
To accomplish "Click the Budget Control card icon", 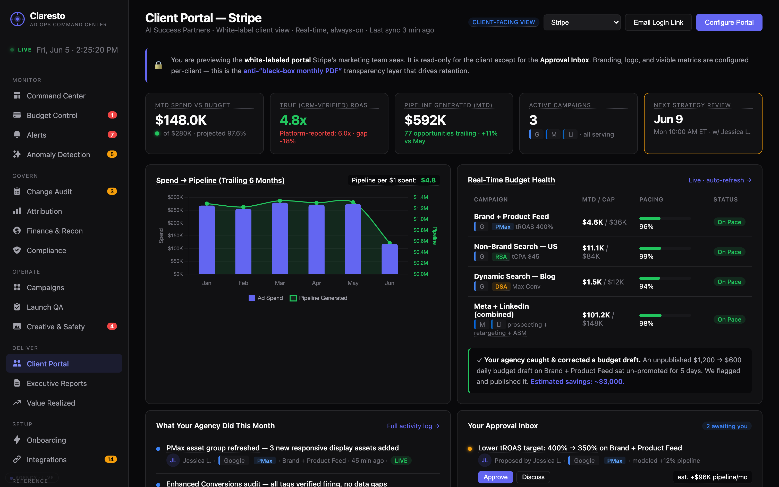I will pyautogui.click(x=17, y=115).
